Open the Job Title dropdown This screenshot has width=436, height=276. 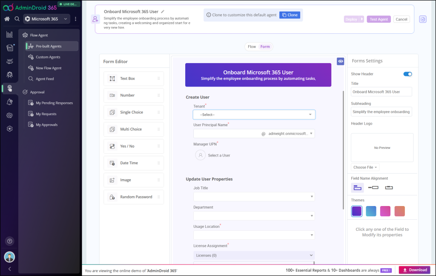click(254, 197)
